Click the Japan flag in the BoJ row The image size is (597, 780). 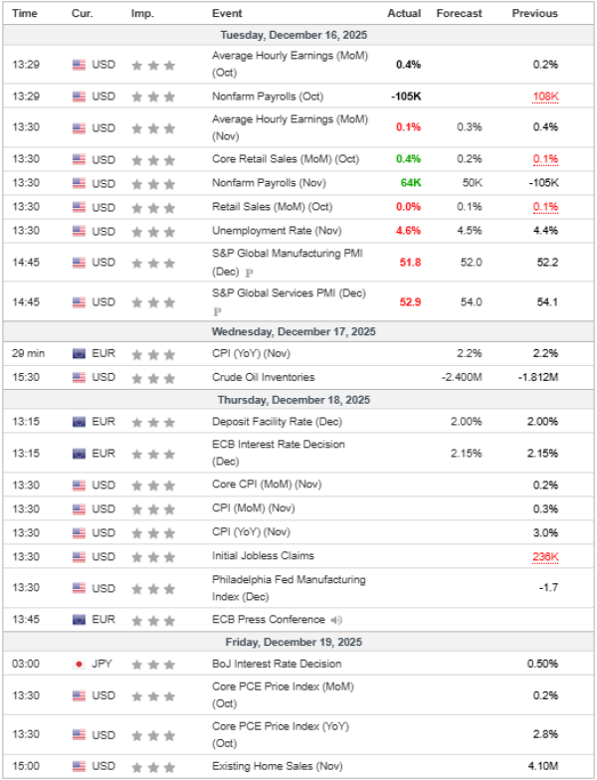pos(79,664)
